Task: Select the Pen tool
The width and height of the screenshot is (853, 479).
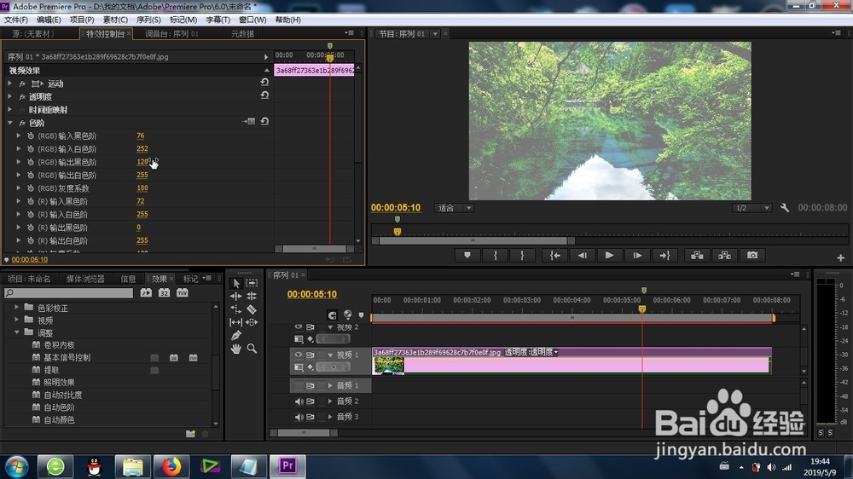Action: pos(236,336)
